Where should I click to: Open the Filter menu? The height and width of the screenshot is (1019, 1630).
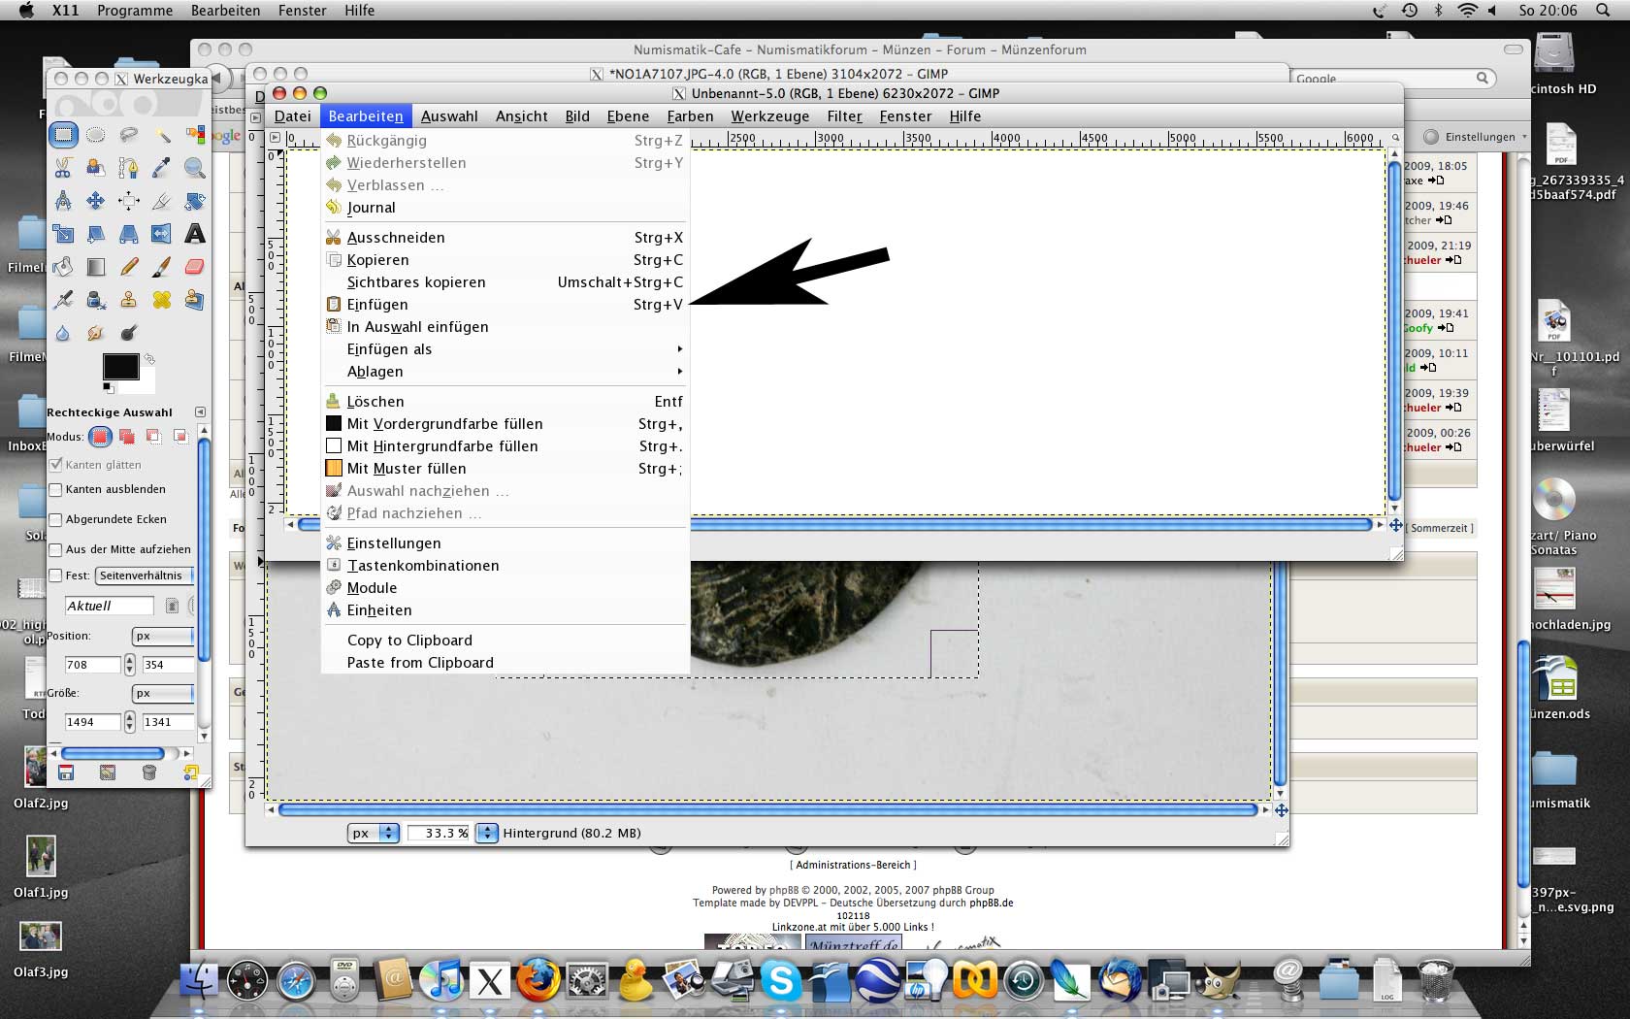(844, 116)
